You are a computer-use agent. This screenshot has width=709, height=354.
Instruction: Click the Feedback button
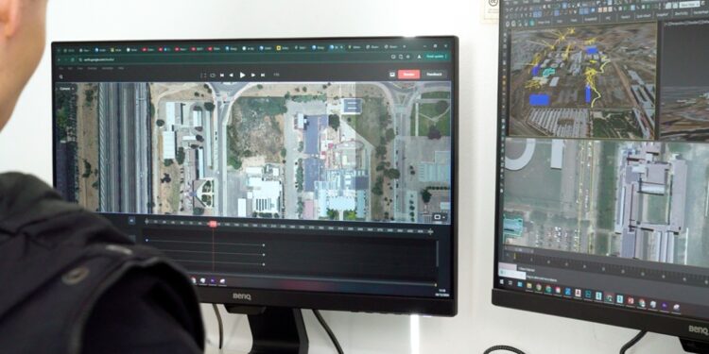pyautogui.click(x=434, y=74)
